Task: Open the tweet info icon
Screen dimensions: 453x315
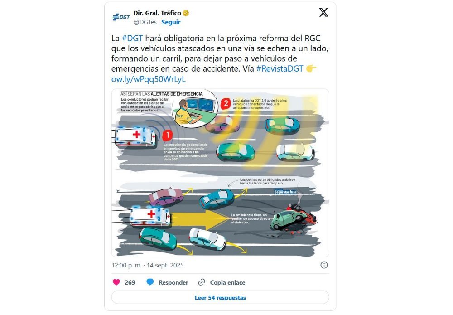Action: pyautogui.click(x=324, y=265)
